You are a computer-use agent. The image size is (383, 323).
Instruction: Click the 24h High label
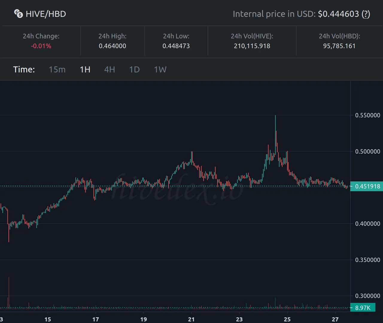tap(113, 36)
